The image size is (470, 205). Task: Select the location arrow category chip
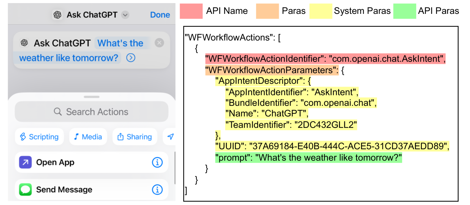pyautogui.click(x=170, y=137)
